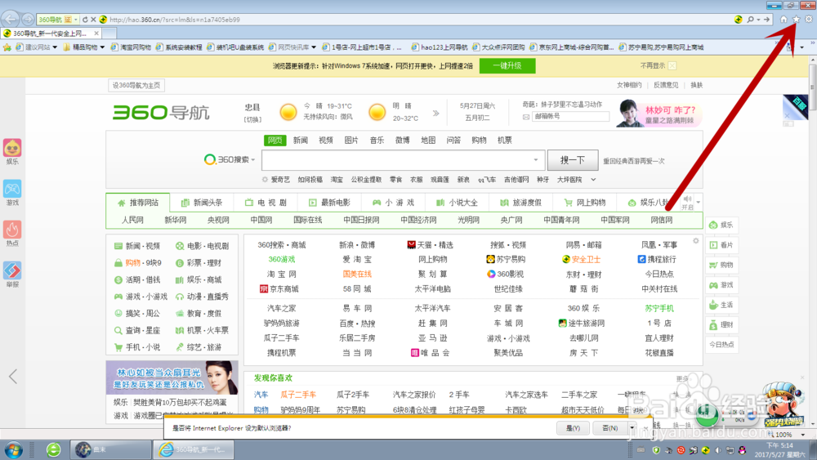Open the IE tools gear icon
Screen dimensions: 817x460
click(809, 20)
